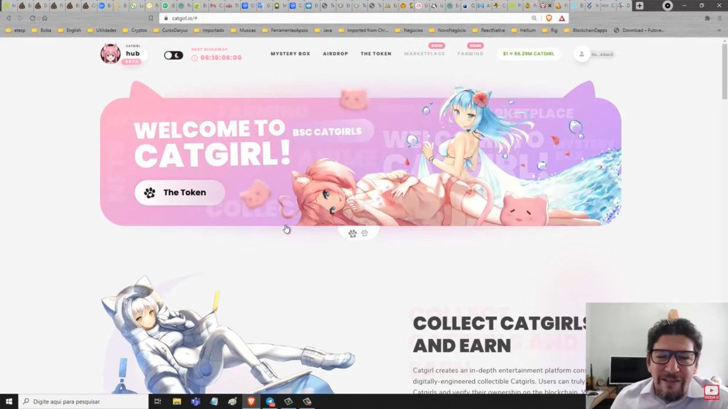Screen dimensions: 728x409
Task: Click the Windows taskbar search box
Action: click(x=84, y=401)
